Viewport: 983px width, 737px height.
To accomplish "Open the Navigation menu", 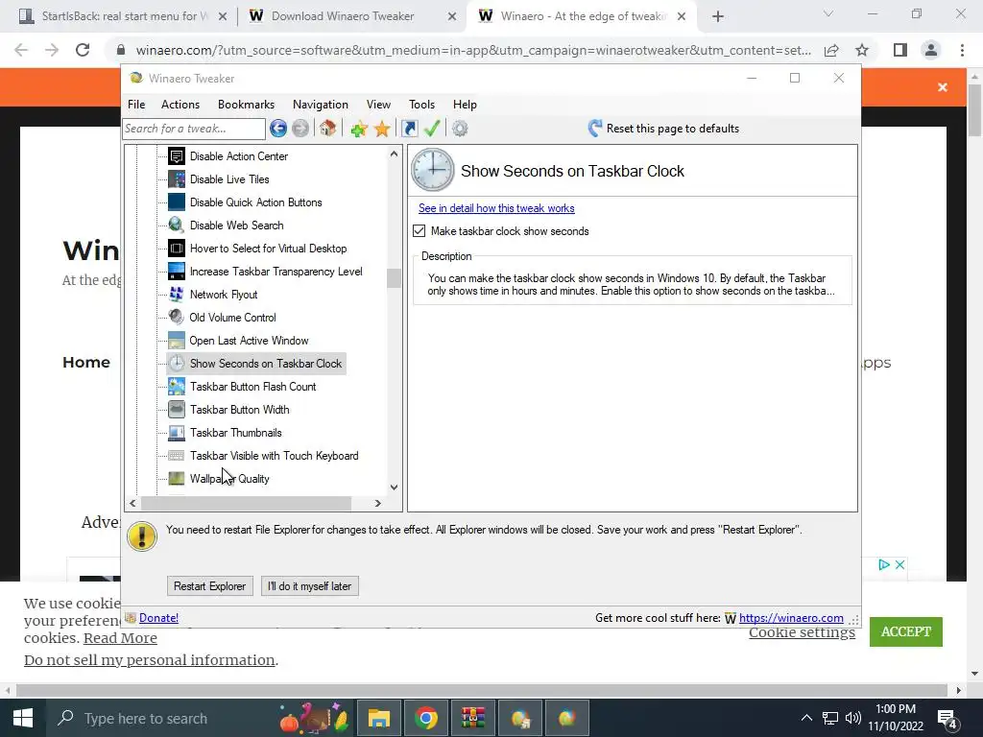I will [321, 105].
